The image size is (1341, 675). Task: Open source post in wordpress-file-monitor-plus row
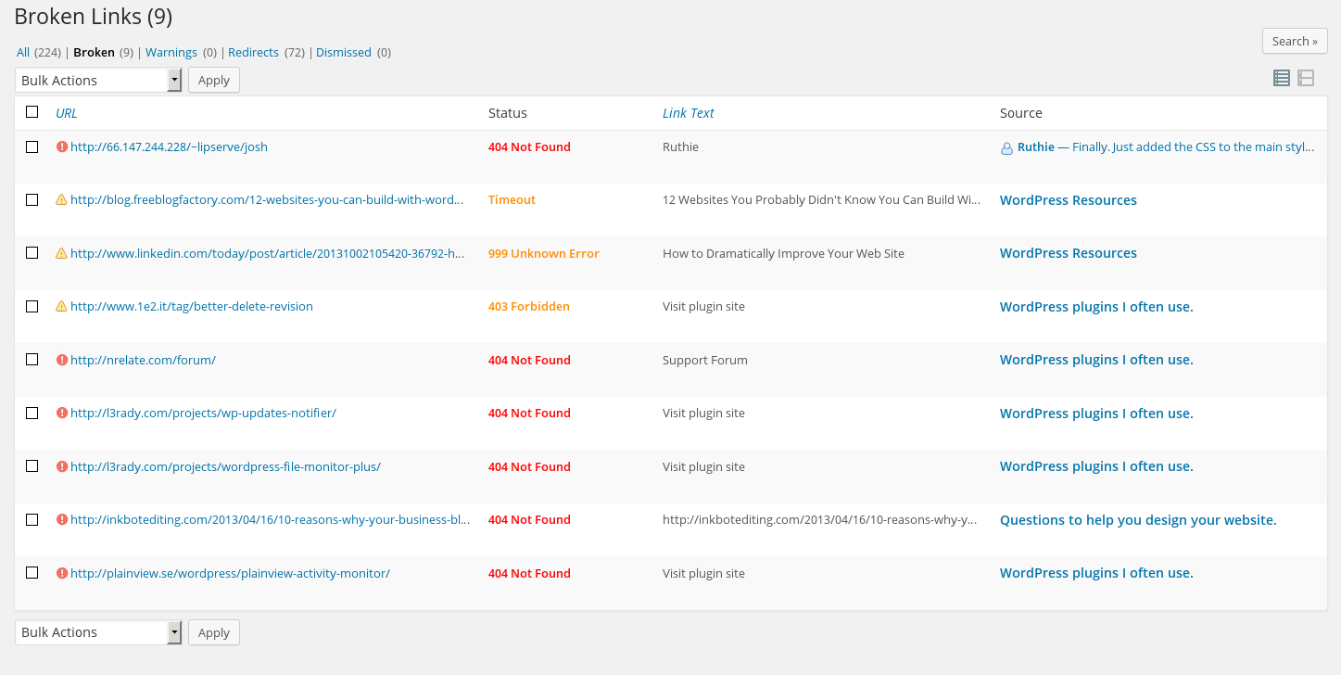pyautogui.click(x=1096, y=466)
